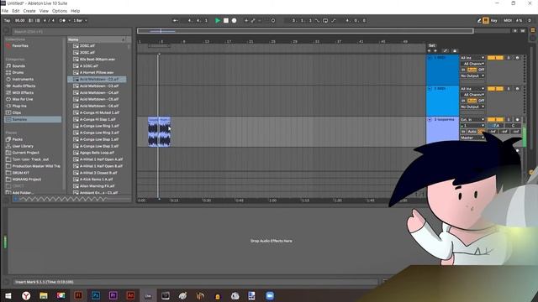Open second MIDI track 'All Ins' dropdown
This screenshot has width=538, height=302.
point(472,89)
